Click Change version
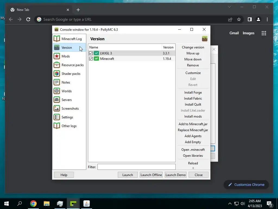The width and height of the screenshot is (278, 209). (x=193, y=47)
